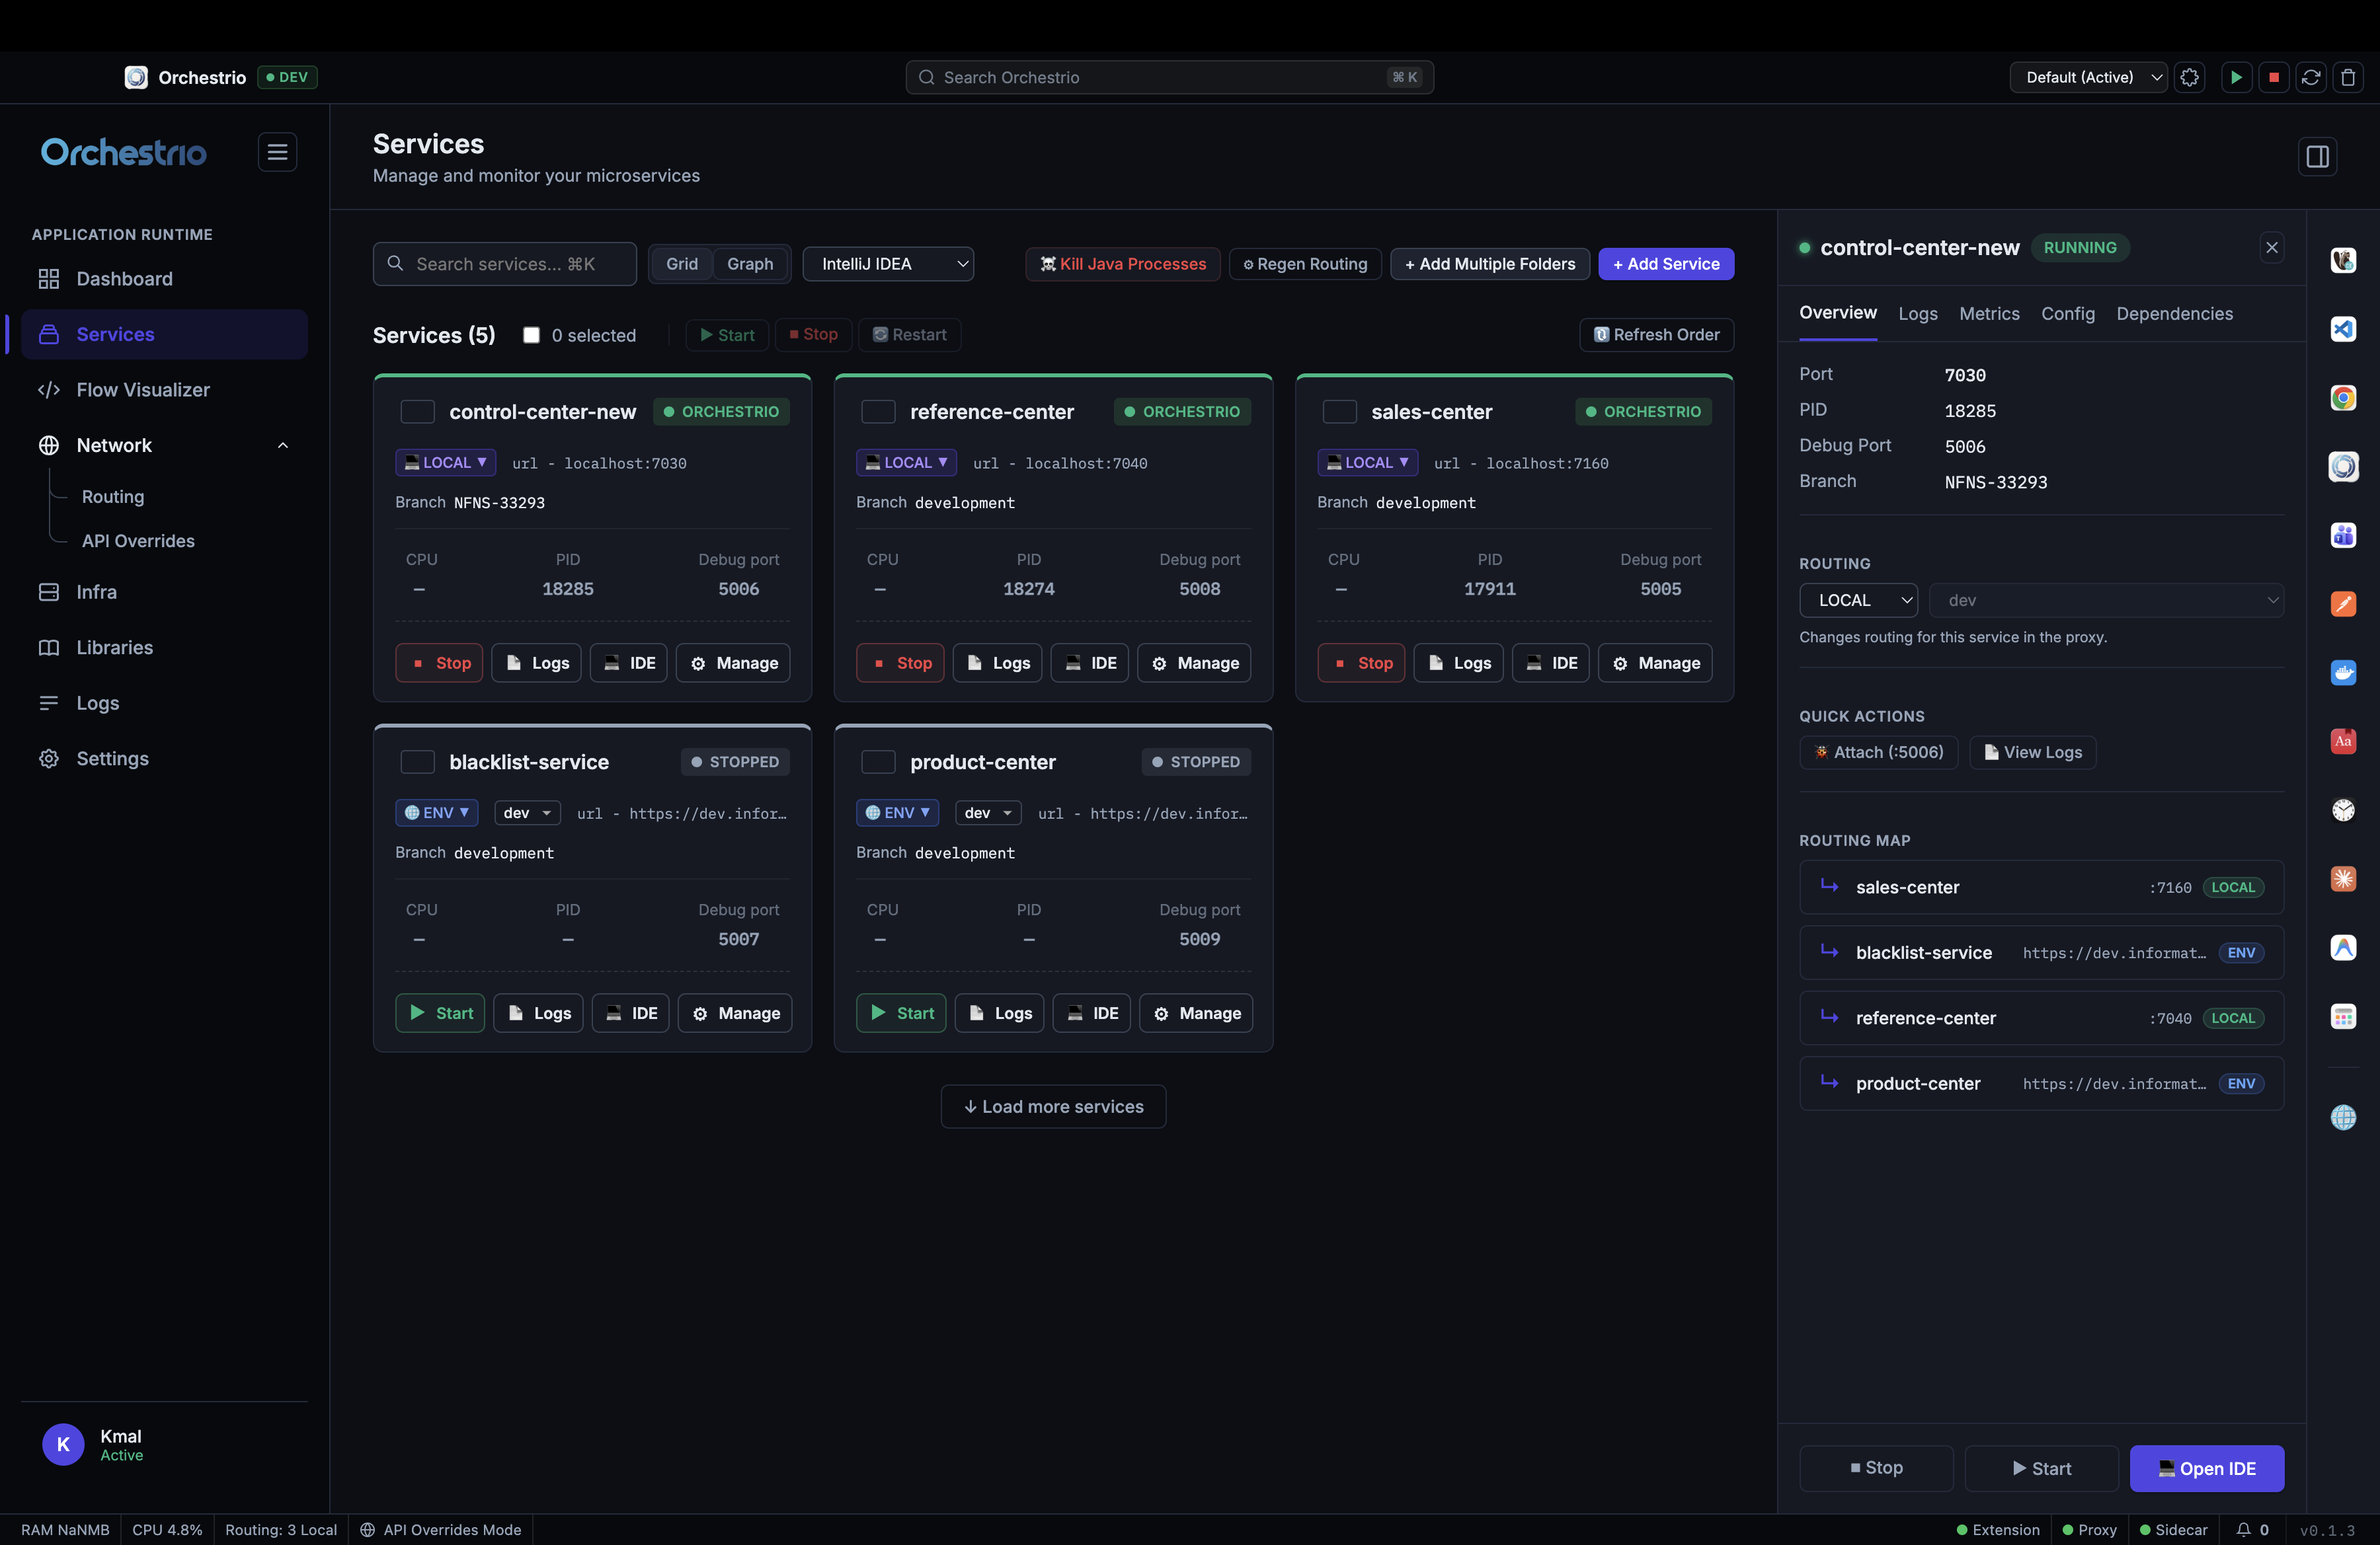Collapse the Network section chevron
The image size is (2380, 1545).
point(283,445)
